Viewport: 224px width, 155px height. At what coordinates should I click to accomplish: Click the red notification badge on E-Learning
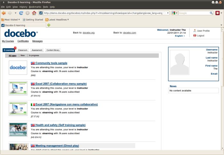tap(15, 48)
